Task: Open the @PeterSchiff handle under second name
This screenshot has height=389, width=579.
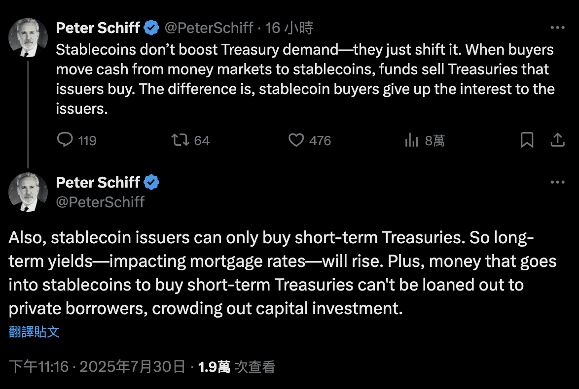Action: 100,202
